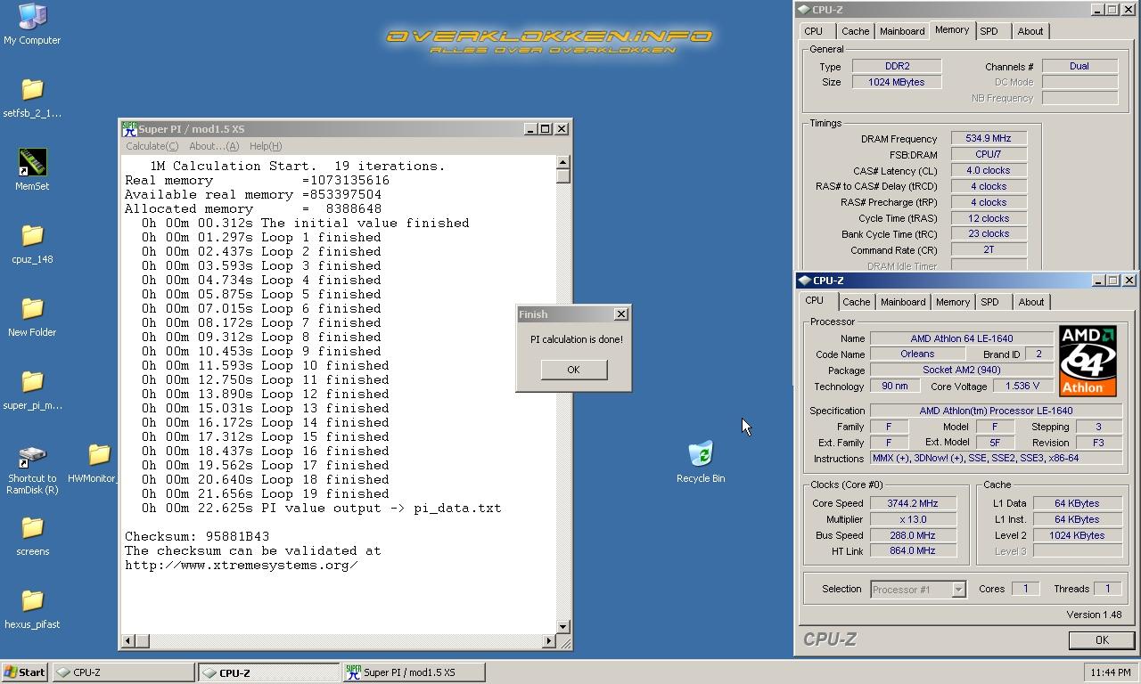Click the xtremesystems.org URL text
Screen dimensions: 1141x684
click(242, 566)
